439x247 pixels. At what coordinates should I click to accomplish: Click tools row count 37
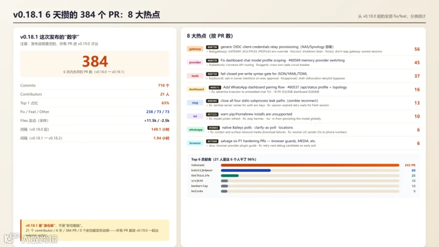tap(417, 76)
